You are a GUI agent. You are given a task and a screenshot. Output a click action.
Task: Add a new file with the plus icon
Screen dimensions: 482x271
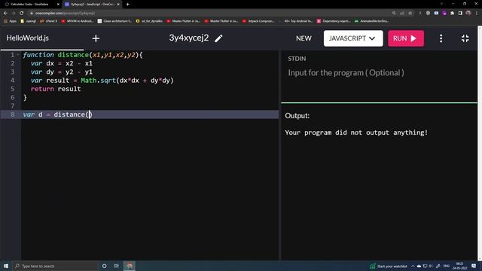96,38
